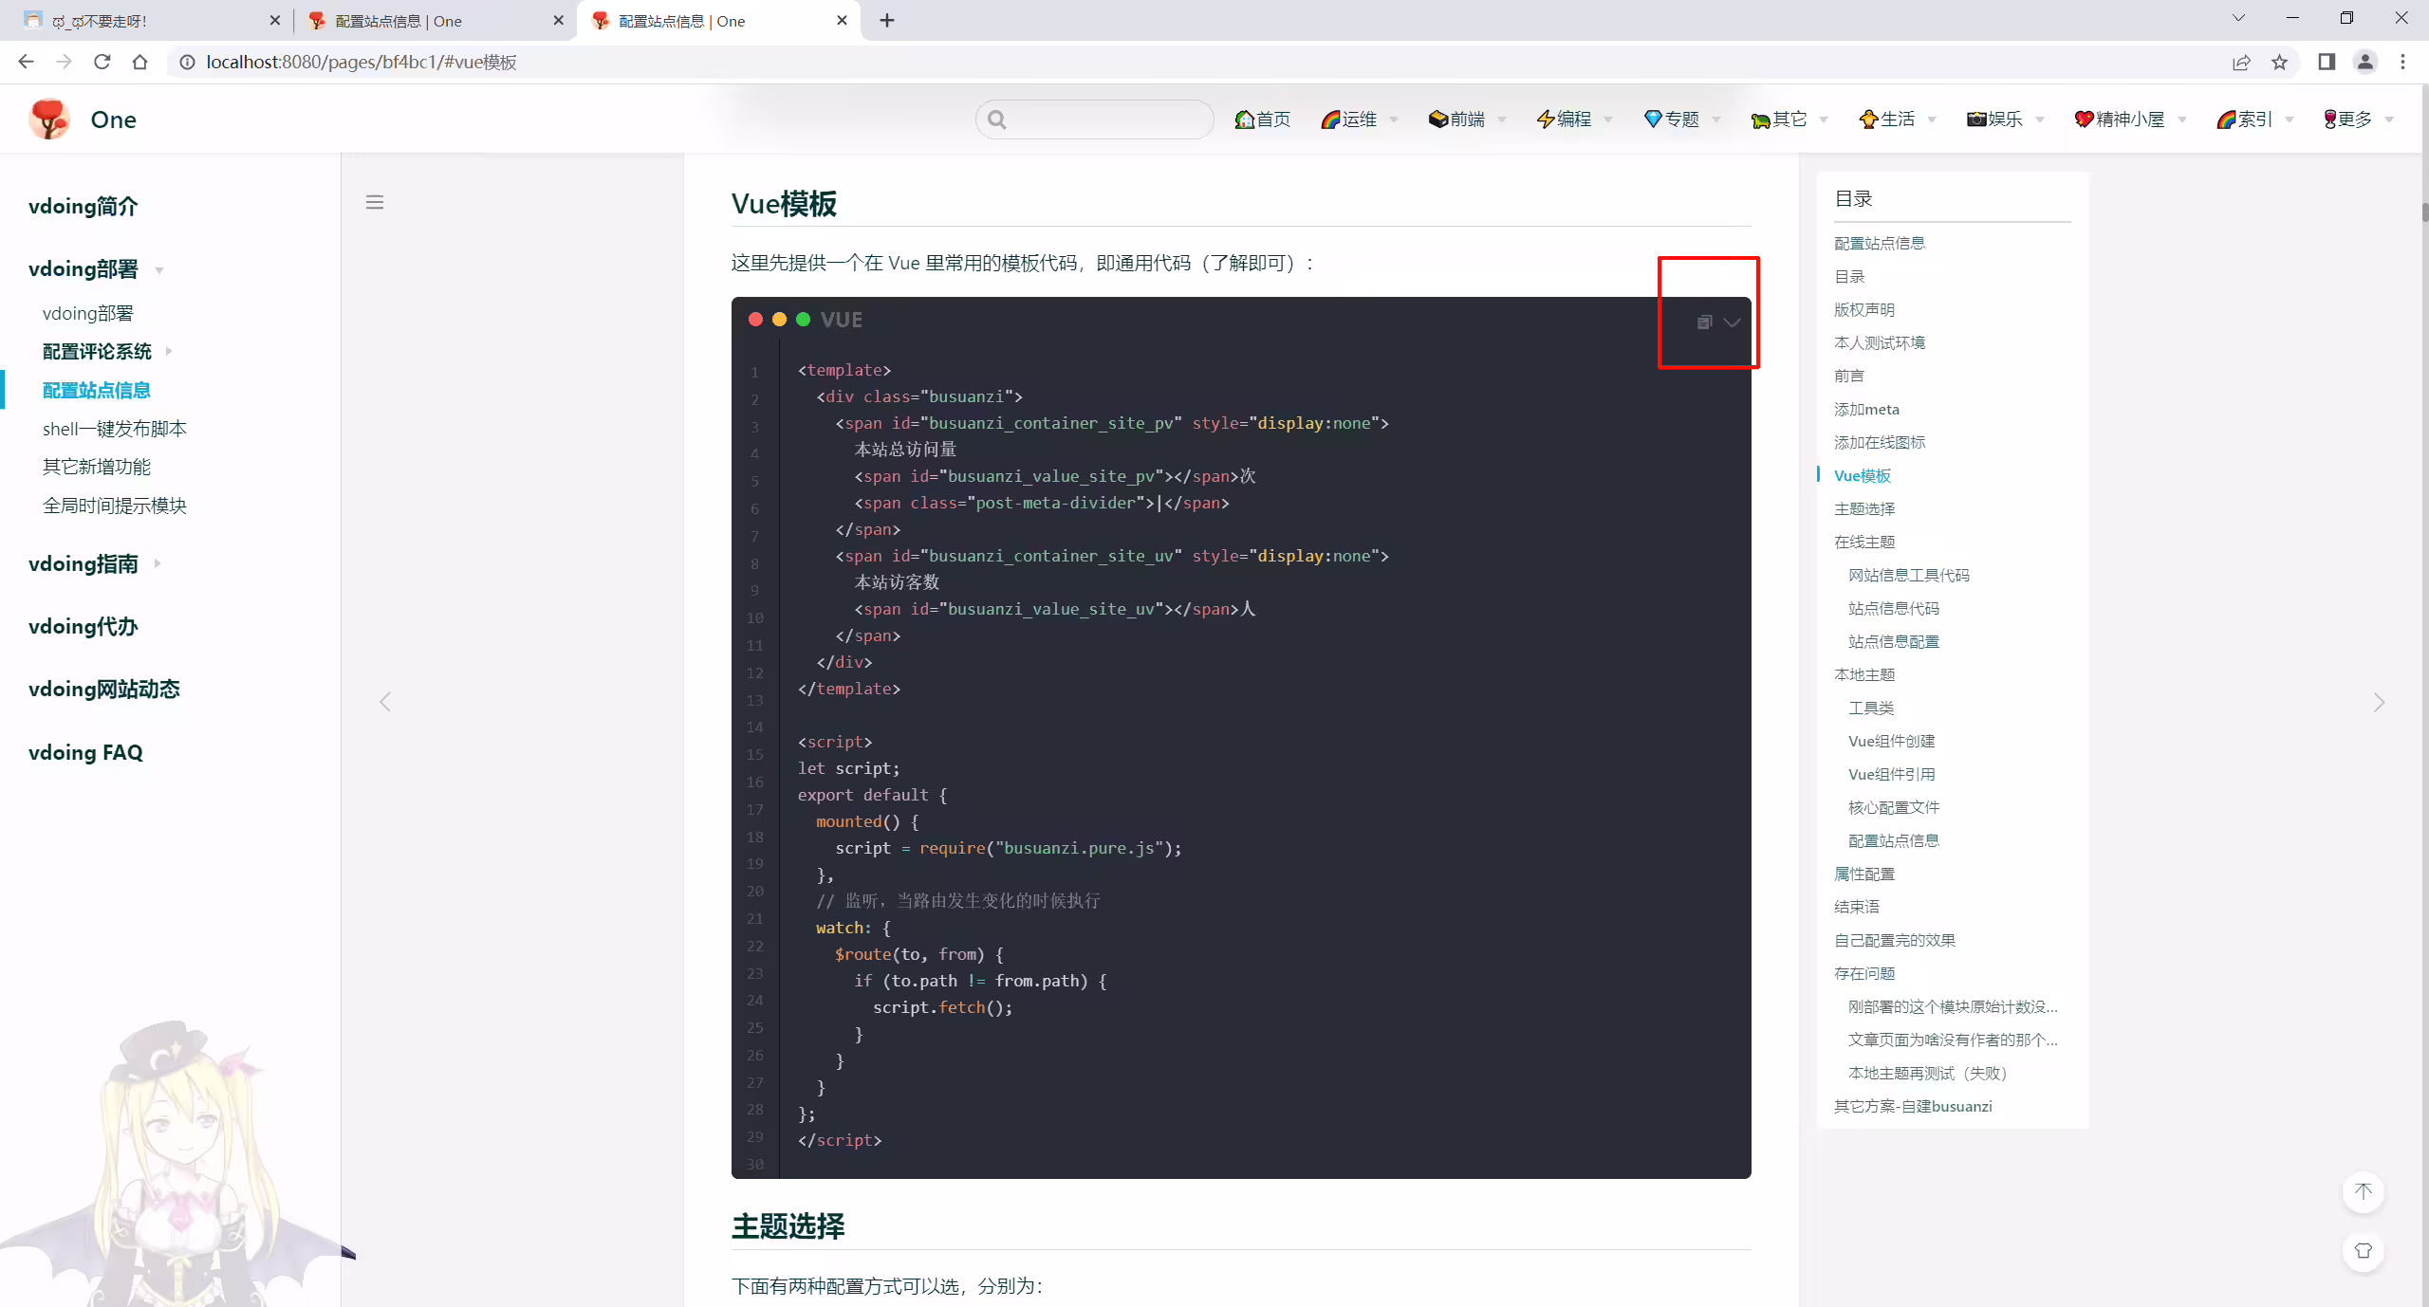2429x1307 pixels.
Task: Click the One site logo
Action: pos(83,120)
